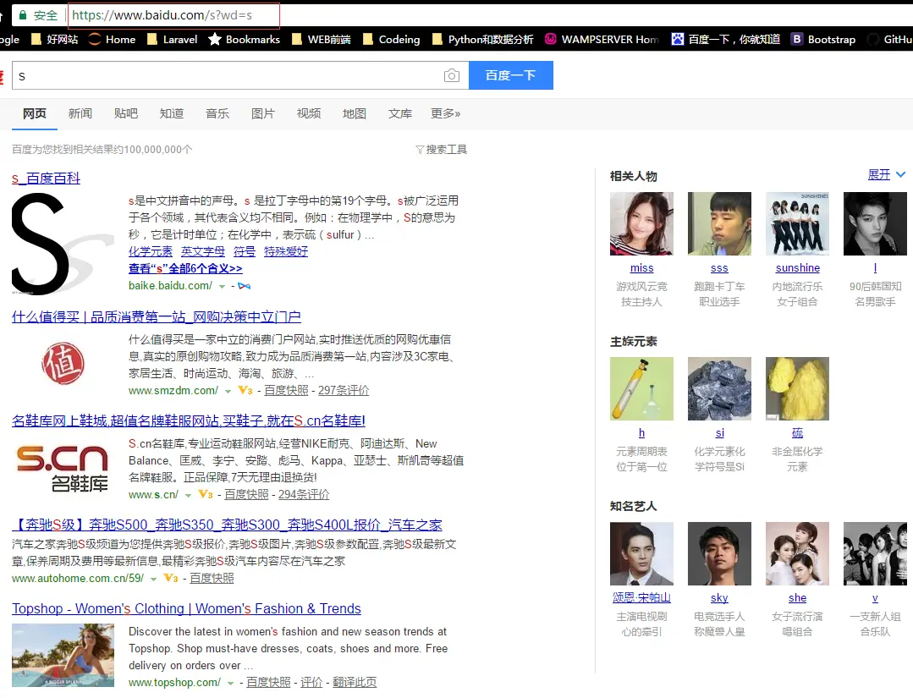This screenshot has width=913, height=698.
Task: Click the 特殊爱好 sub-link
Action: pos(286,251)
